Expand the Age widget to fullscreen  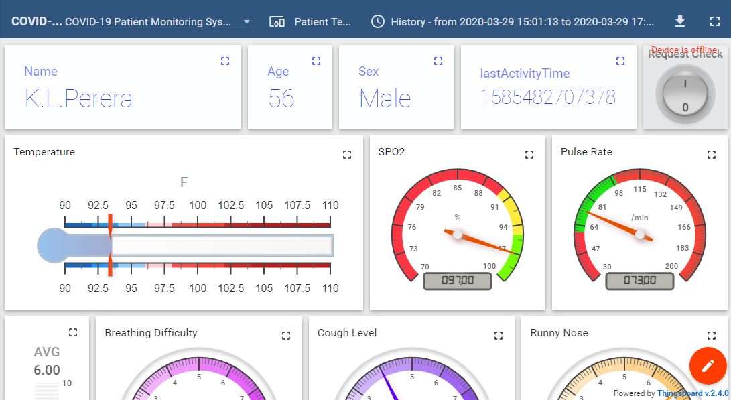tap(316, 61)
